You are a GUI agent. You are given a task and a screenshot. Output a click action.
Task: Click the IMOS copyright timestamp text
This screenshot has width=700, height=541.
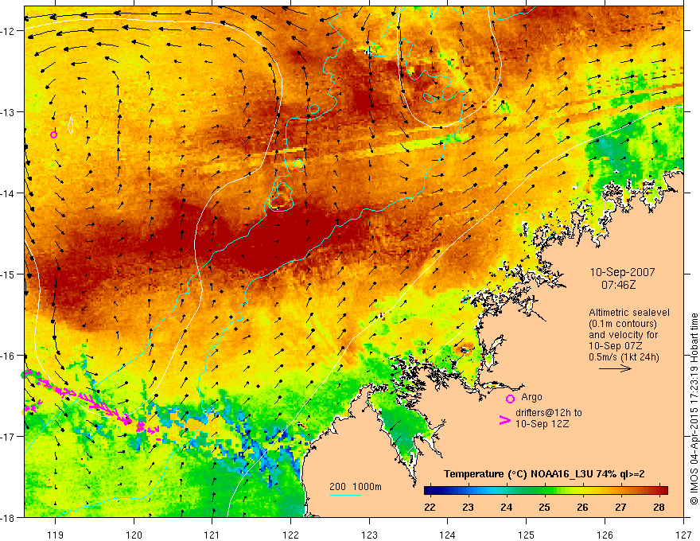point(694,409)
